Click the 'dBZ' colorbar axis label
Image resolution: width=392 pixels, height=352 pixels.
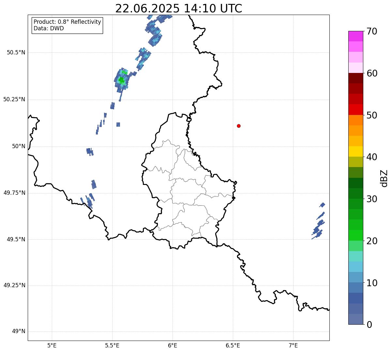pos(384,178)
